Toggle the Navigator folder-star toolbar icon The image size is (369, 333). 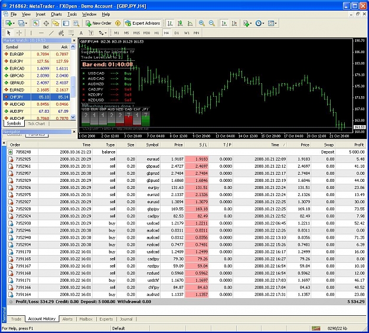[x=55, y=23]
